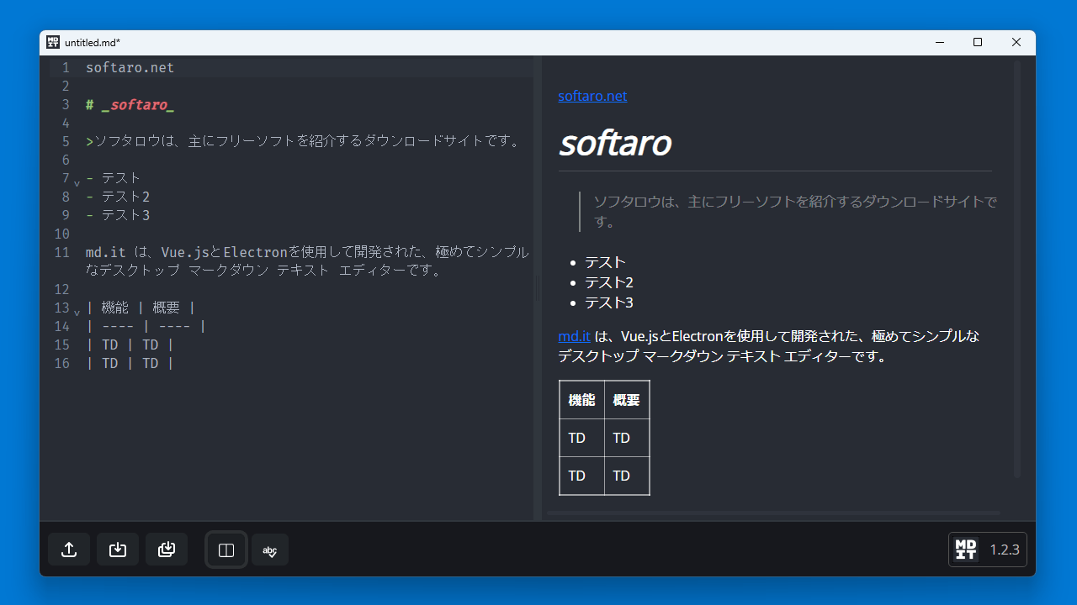The width and height of the screenshot is (1077, 605).
Task: Open the softaro.net link in the preview
Action: (x=592, y=96)
